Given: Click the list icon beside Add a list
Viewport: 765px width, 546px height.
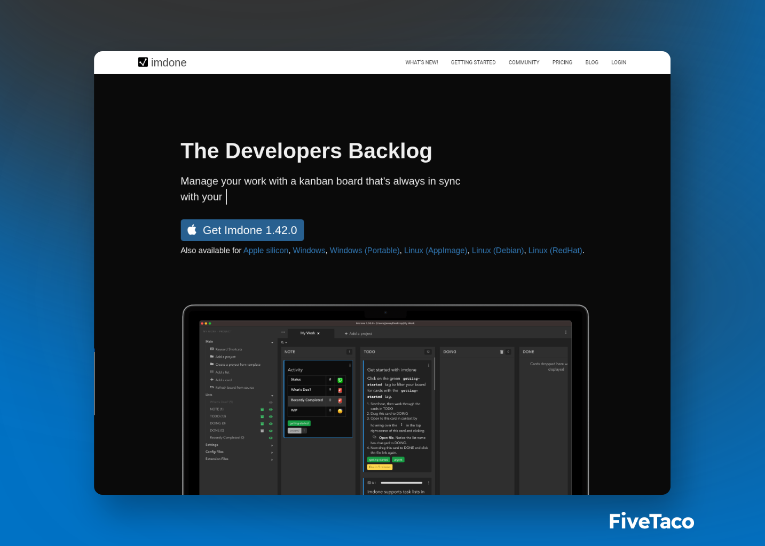Looking at the screenshot, I should [212, 372].
